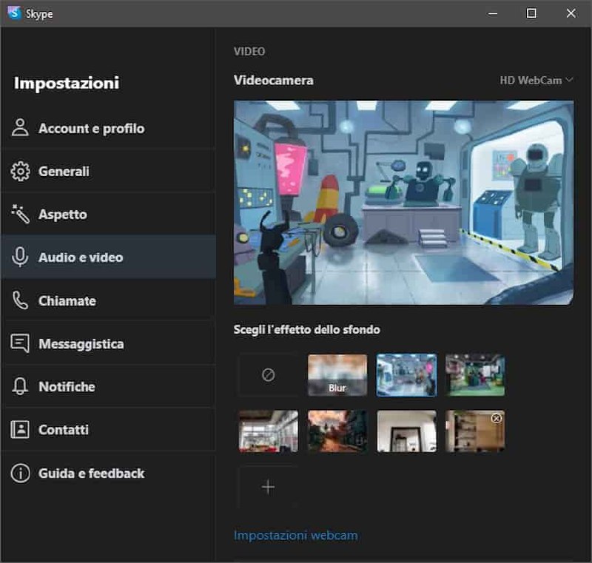Open the Impostazioni webcam link
Image resolution: width=592 pixels, height=563 pixels.
click(x=295, y=535)
